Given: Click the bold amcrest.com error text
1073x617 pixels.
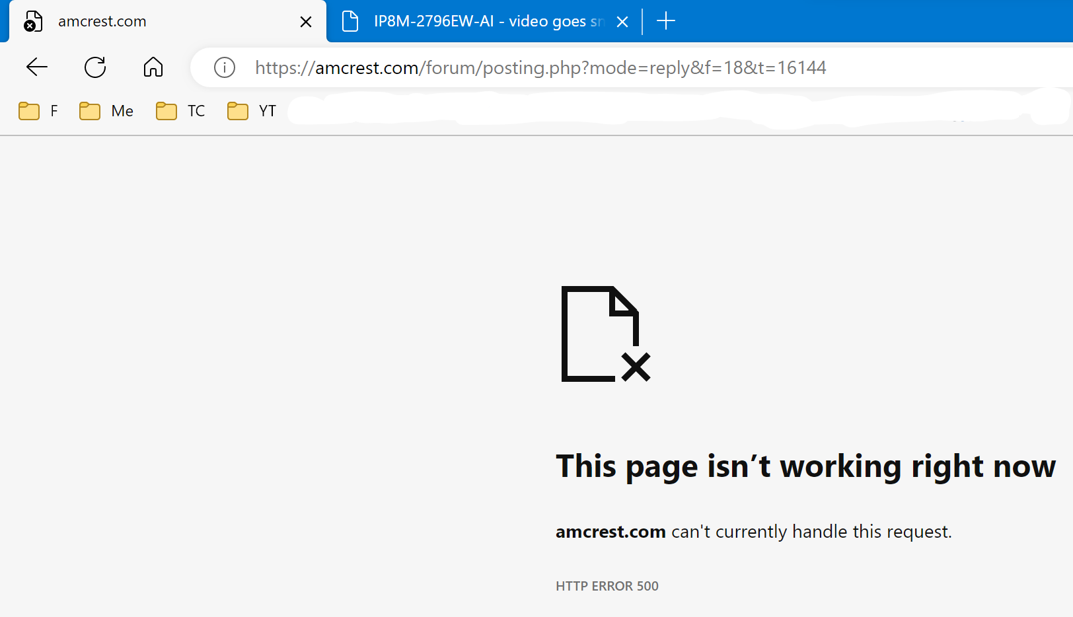Looking at the screenshot, I should tap(610, 532).
